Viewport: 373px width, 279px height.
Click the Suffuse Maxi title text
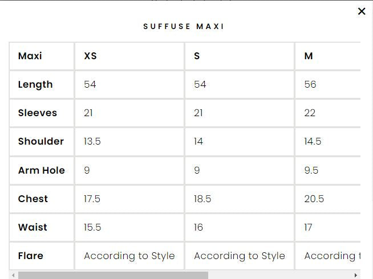(x=184, y=27)
